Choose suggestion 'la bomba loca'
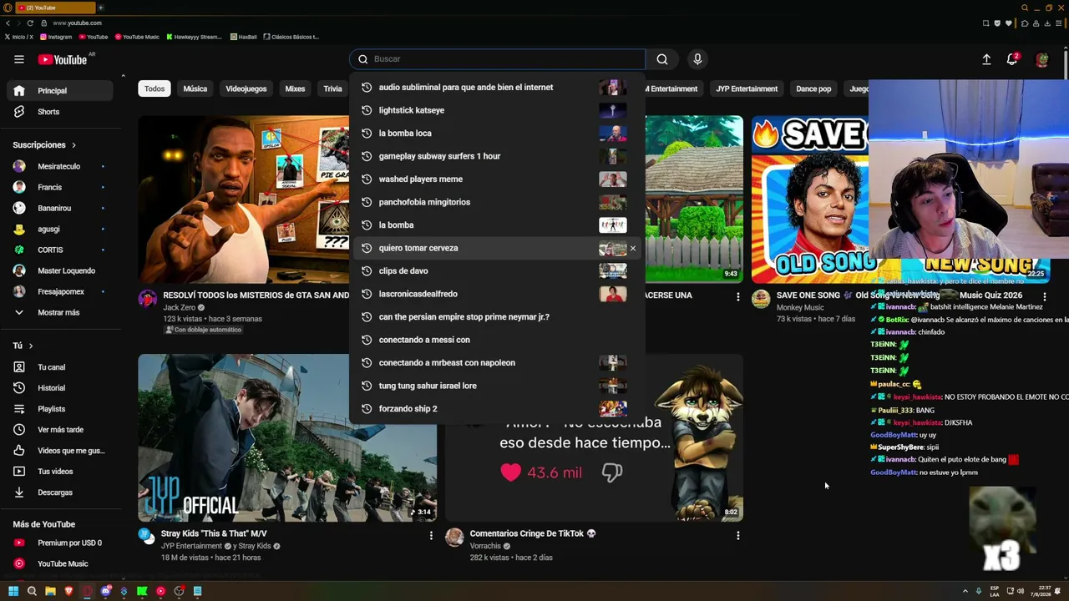Screen dimensions: 1069x601 pos(497,134)
